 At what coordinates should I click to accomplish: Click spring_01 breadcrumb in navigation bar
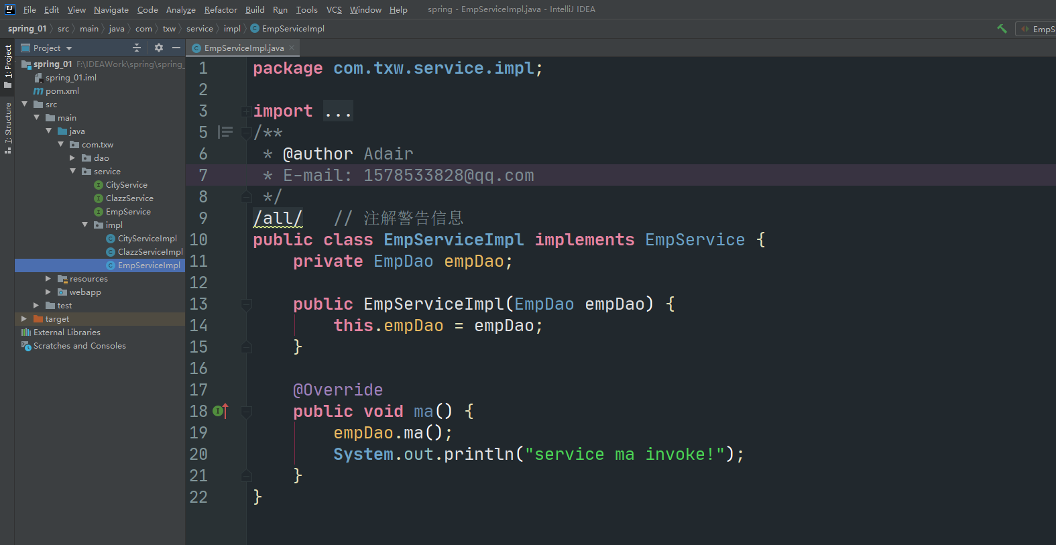[27, 29]
